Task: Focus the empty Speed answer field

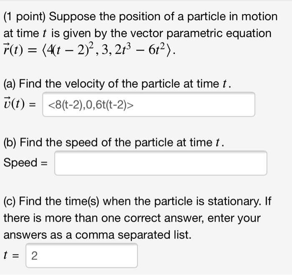Action: pyautogui.click(x=161, y=163)
